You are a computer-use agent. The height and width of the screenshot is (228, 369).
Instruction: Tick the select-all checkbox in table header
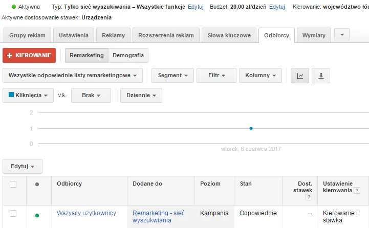pos(13,184)
